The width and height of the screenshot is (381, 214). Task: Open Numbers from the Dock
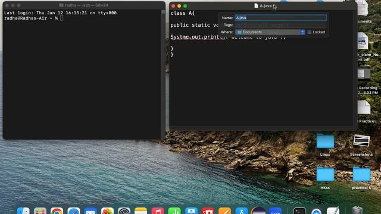coord(174,210)
